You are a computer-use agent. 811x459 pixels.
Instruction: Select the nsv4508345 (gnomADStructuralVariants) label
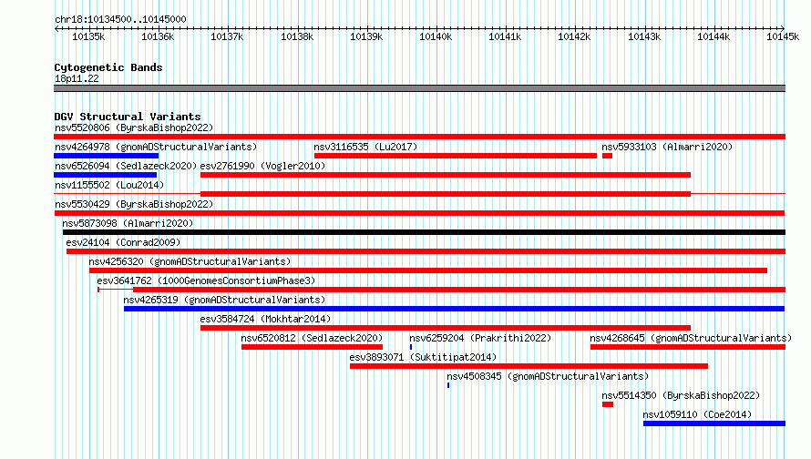click(x=548, y=376)
